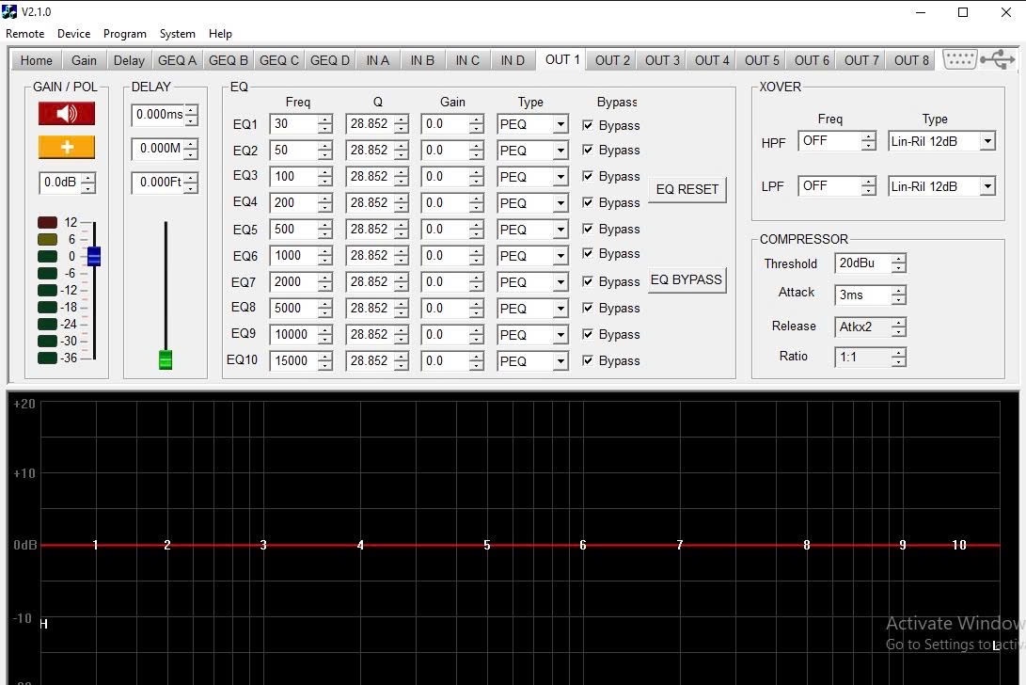Click the EQ BYPASS button
The image size is (1026, 685).
(x=687, y=279)
